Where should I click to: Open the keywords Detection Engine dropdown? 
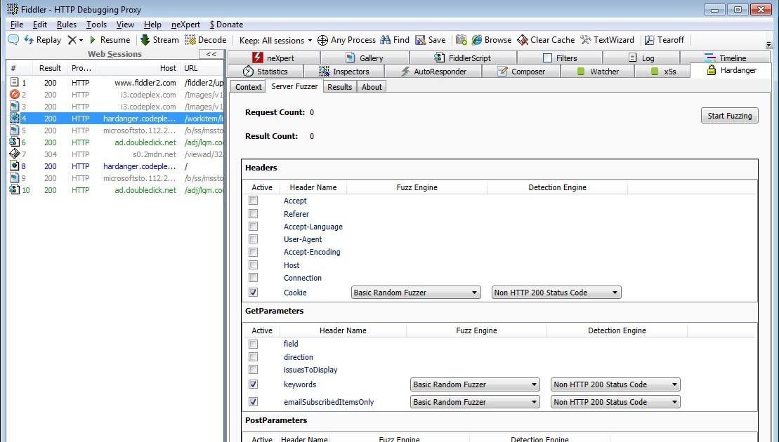point(615,384)
